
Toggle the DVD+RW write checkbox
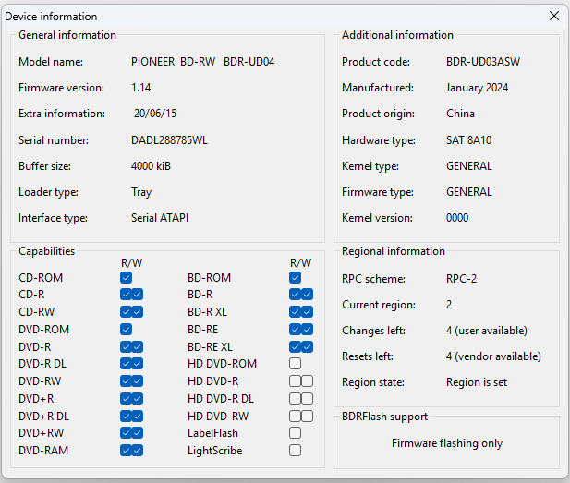(138, 433)
